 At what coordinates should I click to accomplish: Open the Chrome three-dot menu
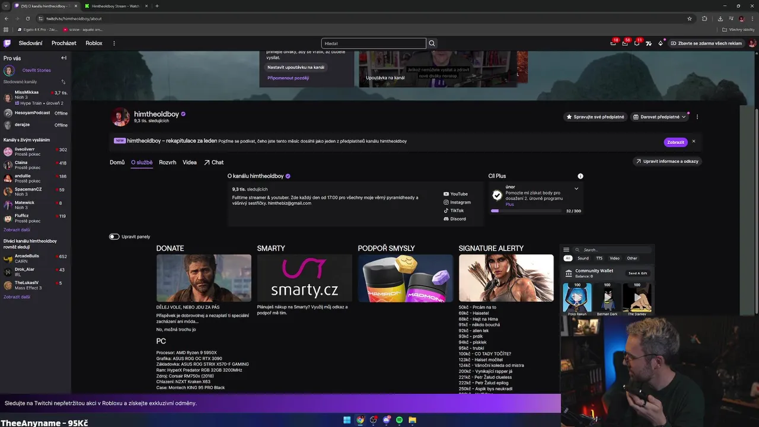click(752, 18)
